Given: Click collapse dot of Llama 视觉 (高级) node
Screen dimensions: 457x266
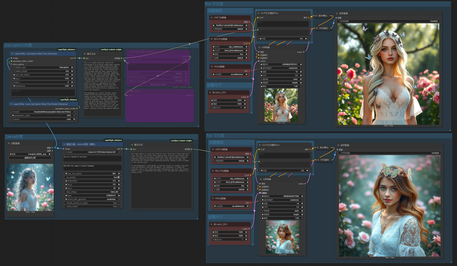Looking at the screenshot, I should 64,145.
